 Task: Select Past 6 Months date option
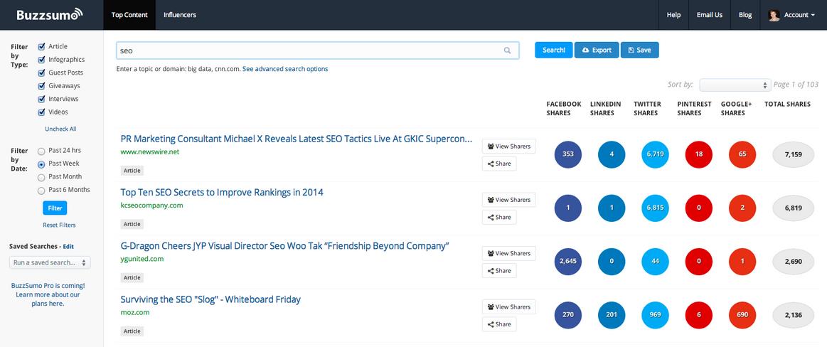click(x=41, y=191)
